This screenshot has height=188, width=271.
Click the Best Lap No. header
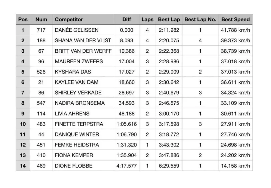pos(200,19)
